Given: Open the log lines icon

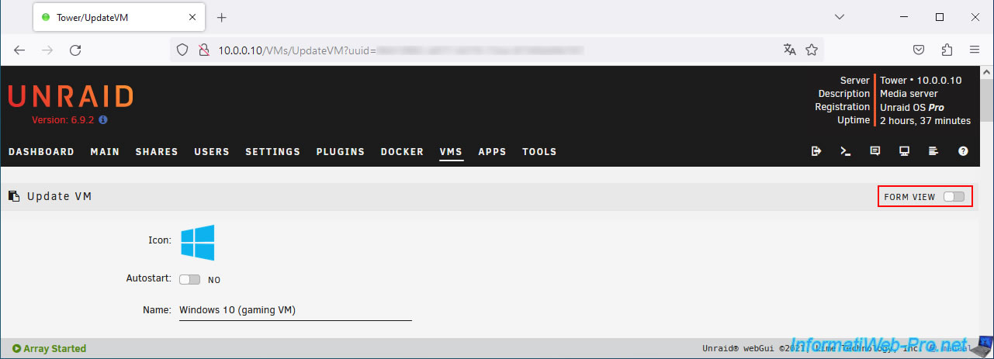Looking at the screenshot, I should [933, 151].
